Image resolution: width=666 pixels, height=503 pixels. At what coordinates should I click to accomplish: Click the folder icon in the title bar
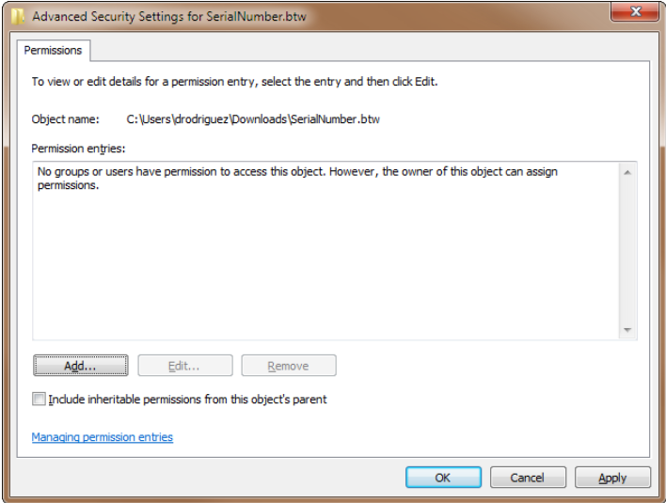[17, 17]
